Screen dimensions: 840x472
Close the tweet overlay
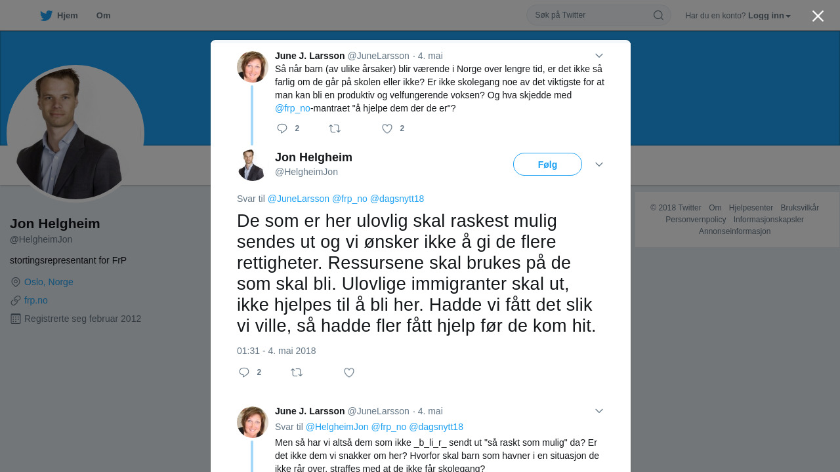818,16
